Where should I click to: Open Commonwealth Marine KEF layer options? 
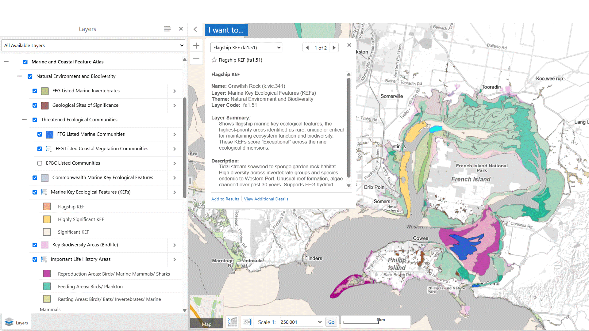(x=175, y=178)
